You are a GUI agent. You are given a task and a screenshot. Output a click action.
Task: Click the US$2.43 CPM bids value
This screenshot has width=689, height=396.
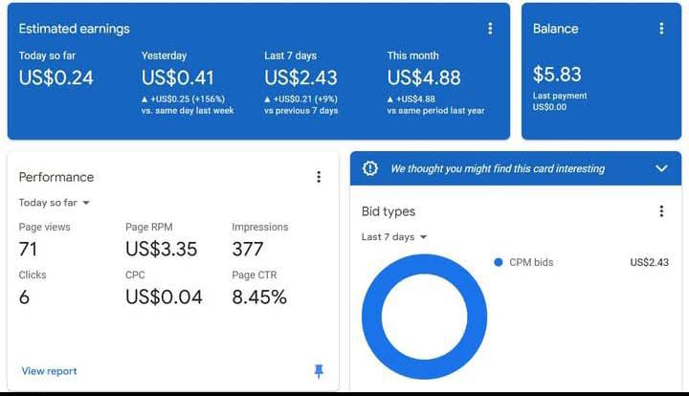[x=649, y=262]
